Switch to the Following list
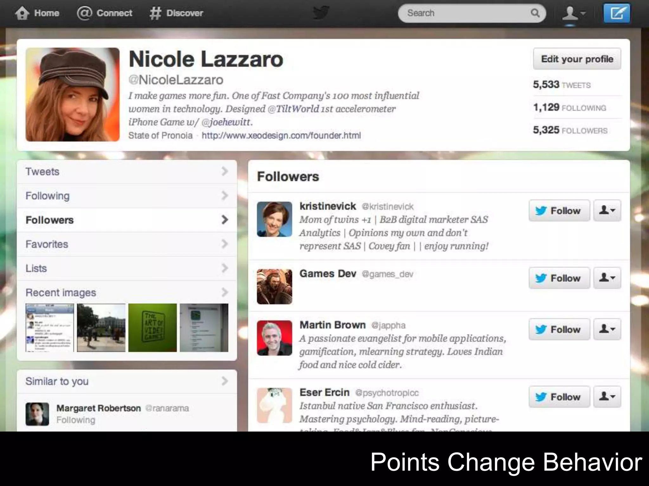Screen dimensions: 649x486 coord(127,196)
